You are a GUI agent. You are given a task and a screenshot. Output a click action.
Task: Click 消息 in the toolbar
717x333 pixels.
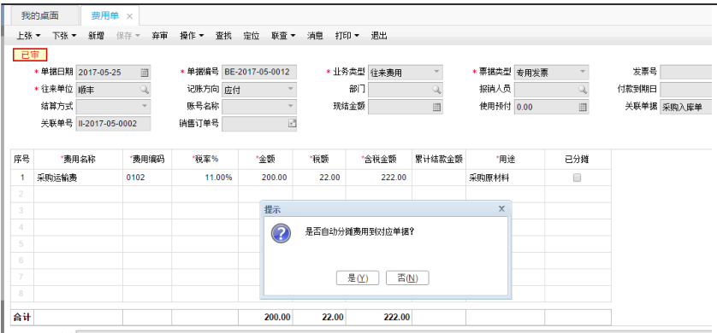pos(315,36)
